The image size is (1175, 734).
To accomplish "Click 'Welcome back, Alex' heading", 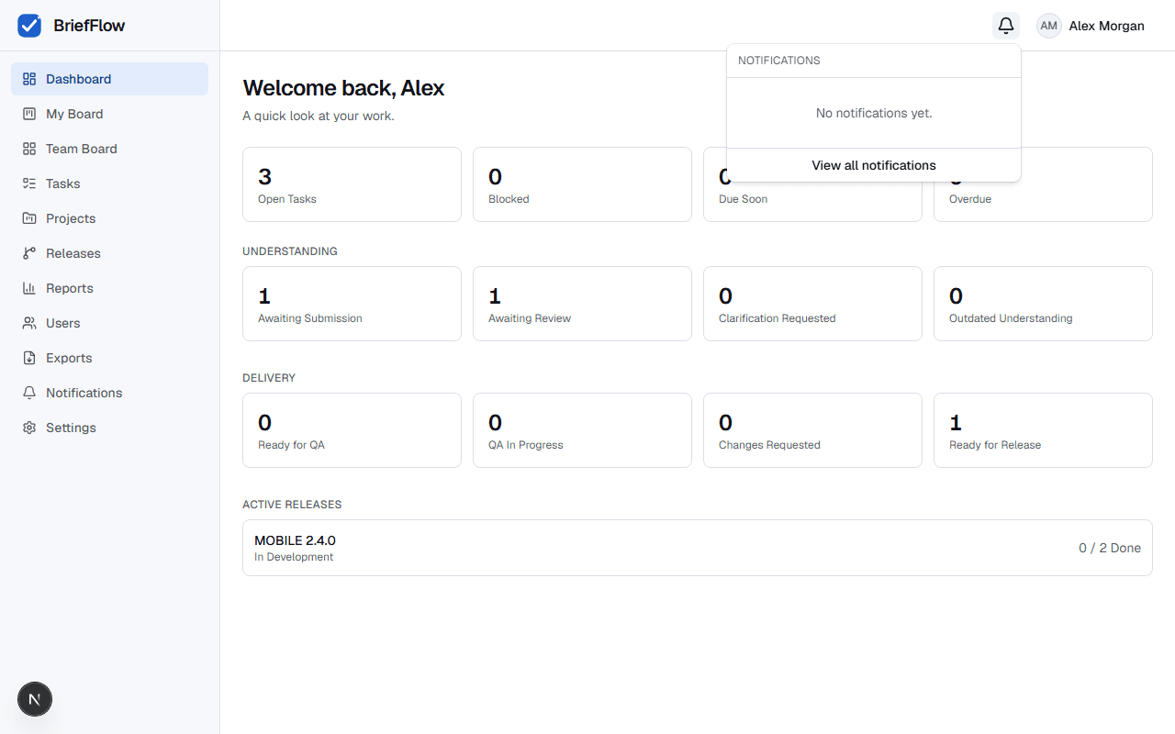I will click(x=343, y=88).
